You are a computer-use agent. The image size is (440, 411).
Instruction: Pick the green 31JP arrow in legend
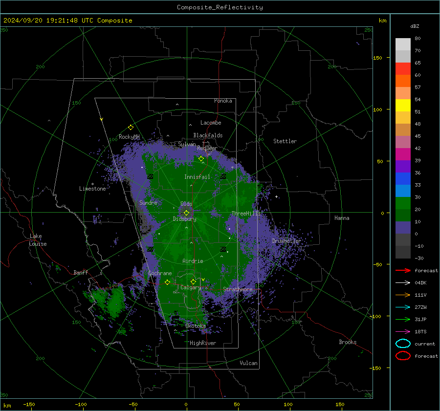pos(403,319)
